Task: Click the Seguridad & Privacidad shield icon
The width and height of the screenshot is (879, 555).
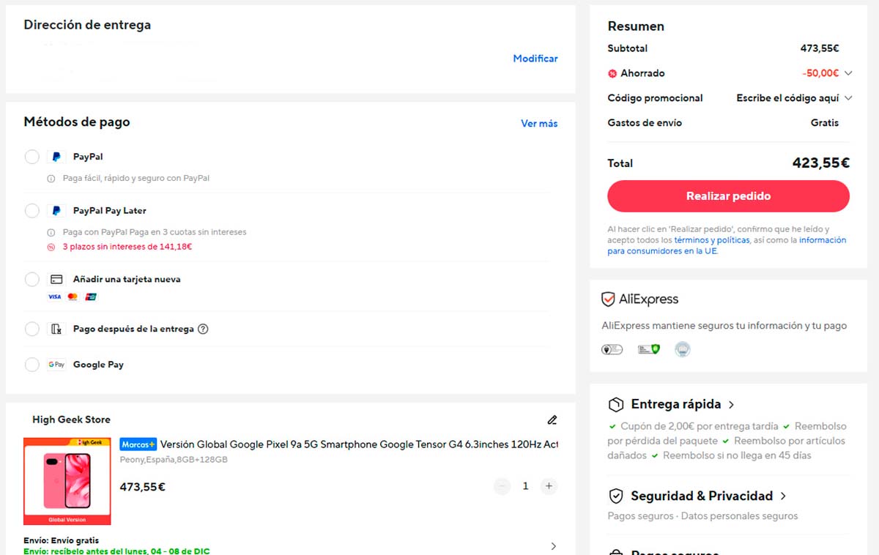Action: [x=616, y=496]
